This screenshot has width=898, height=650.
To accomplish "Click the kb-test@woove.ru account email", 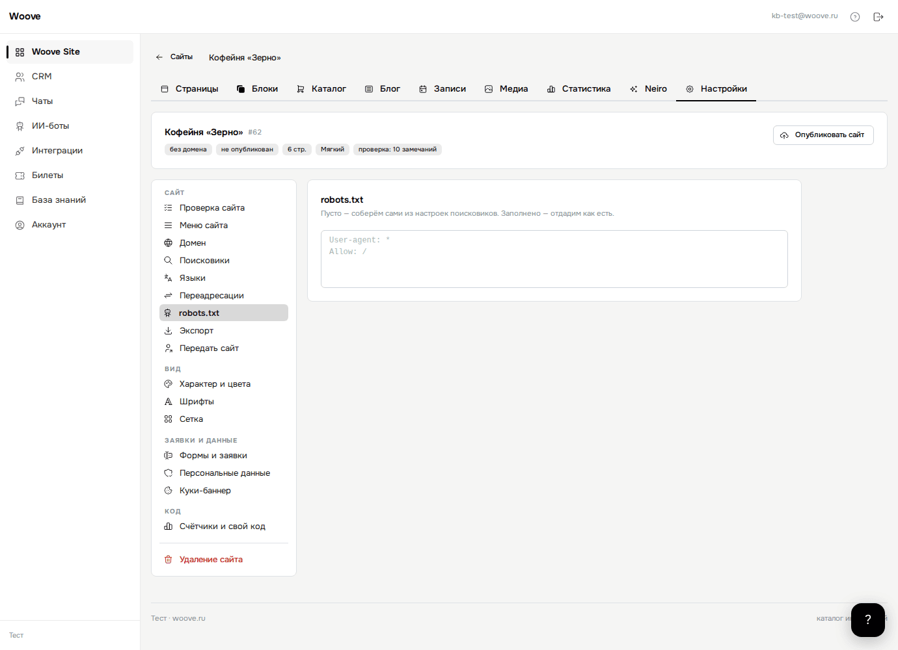I will point(804,16).
